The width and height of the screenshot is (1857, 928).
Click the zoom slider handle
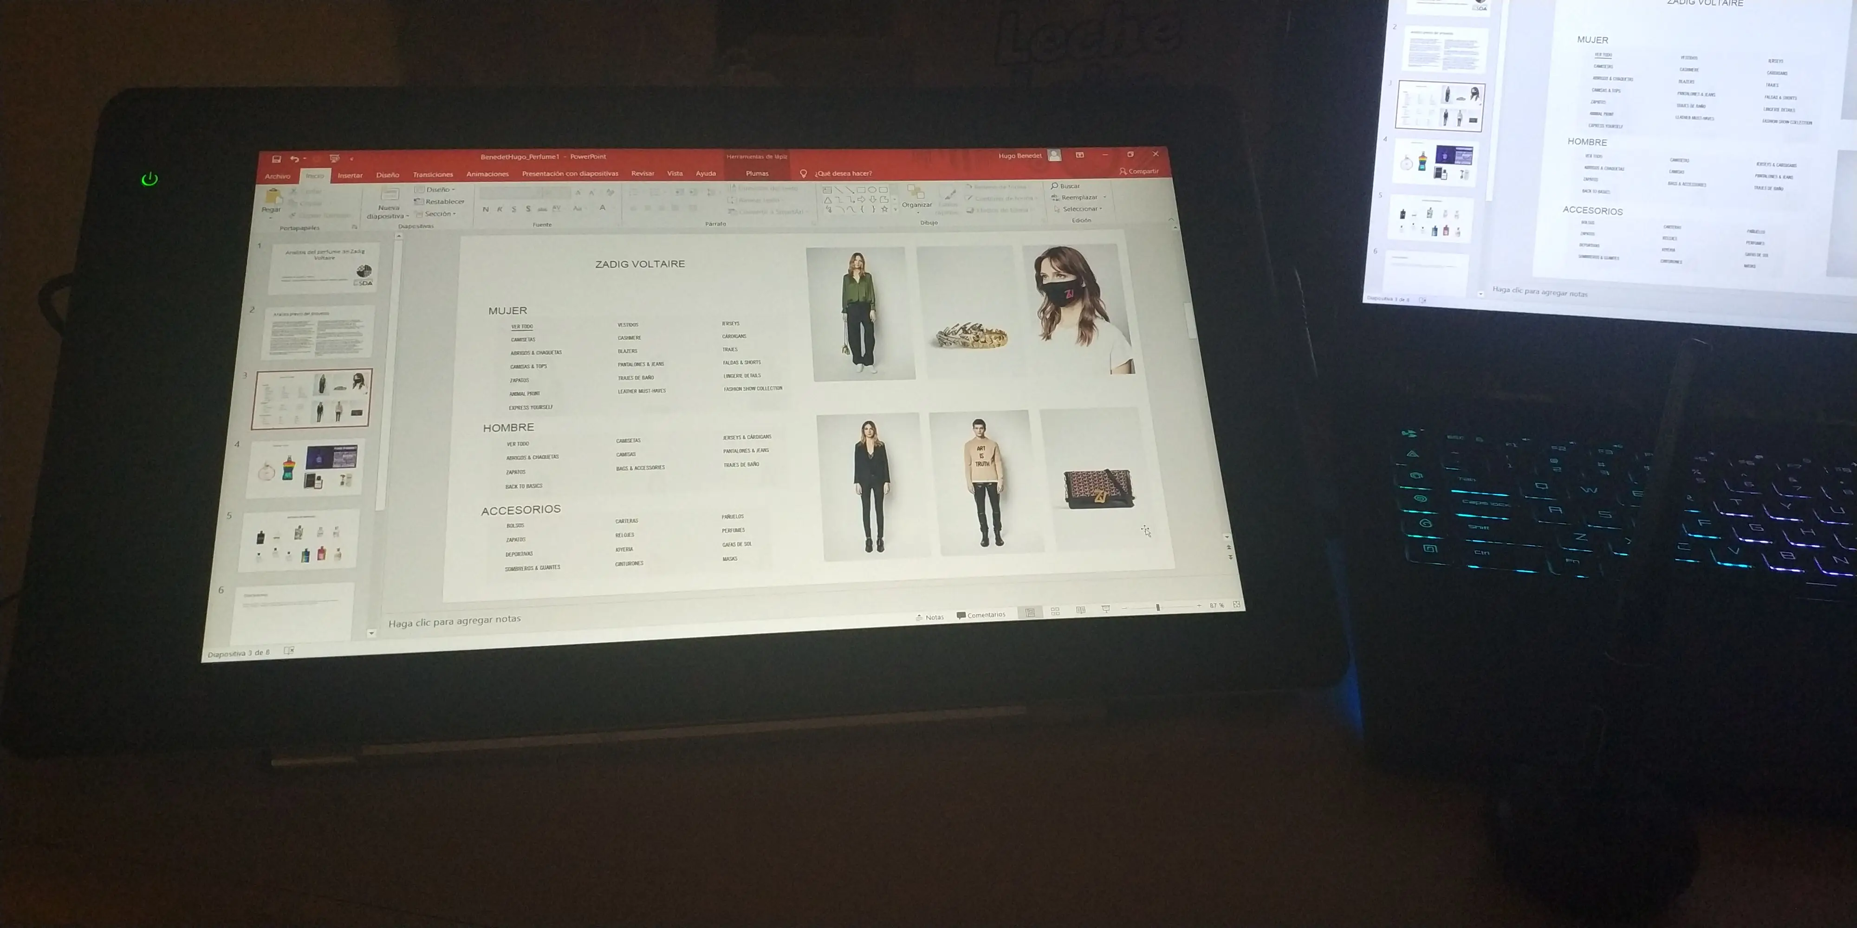point(1158,607)
